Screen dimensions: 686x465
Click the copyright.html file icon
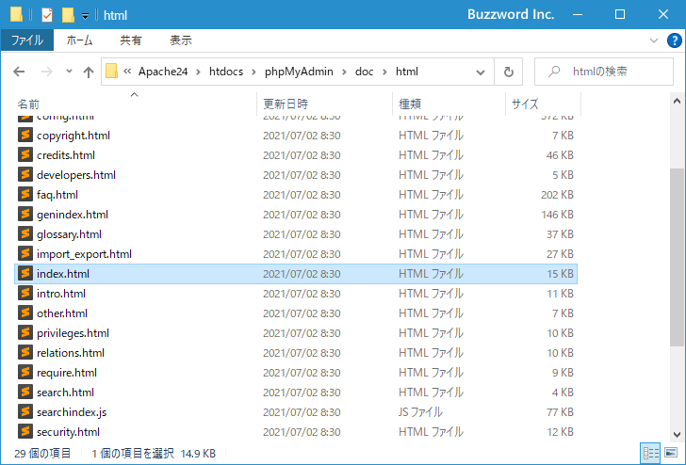pyautogui.click(x=25, y=135)
